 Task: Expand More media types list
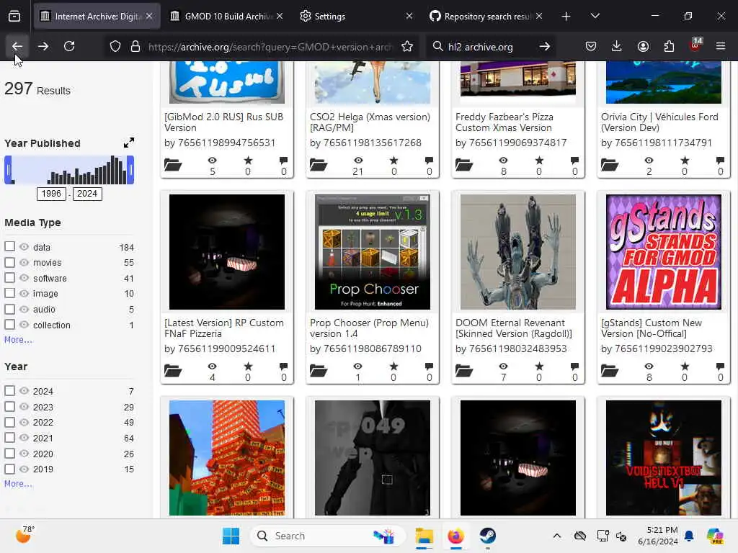[x=18, y=340]
